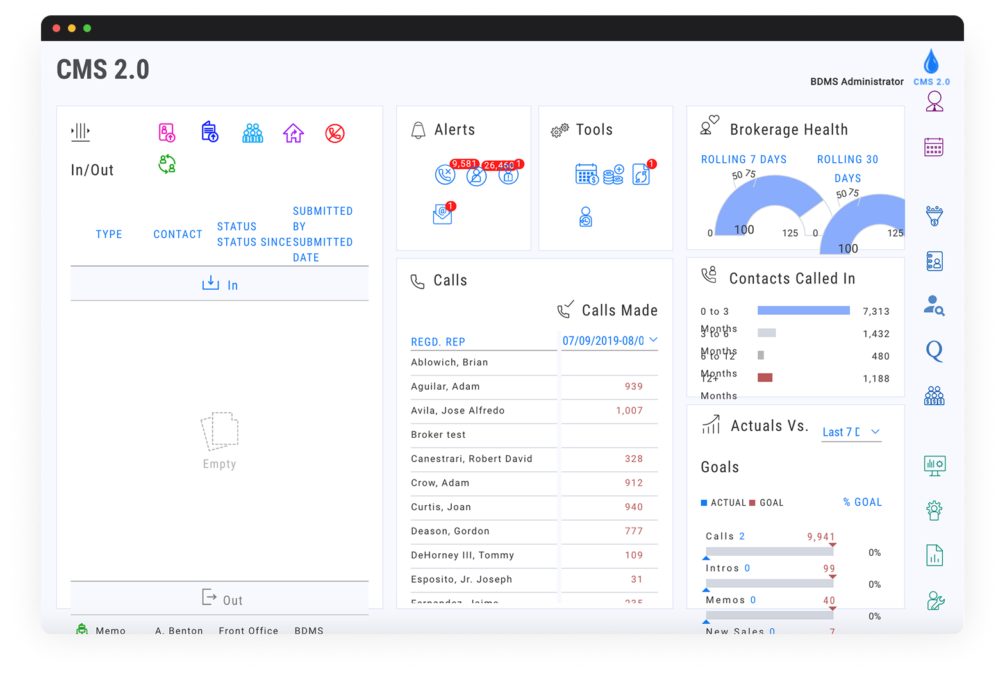Click the pink contact upload icon
Viewport: 1005px width, 675px height.
pos(167,133)
